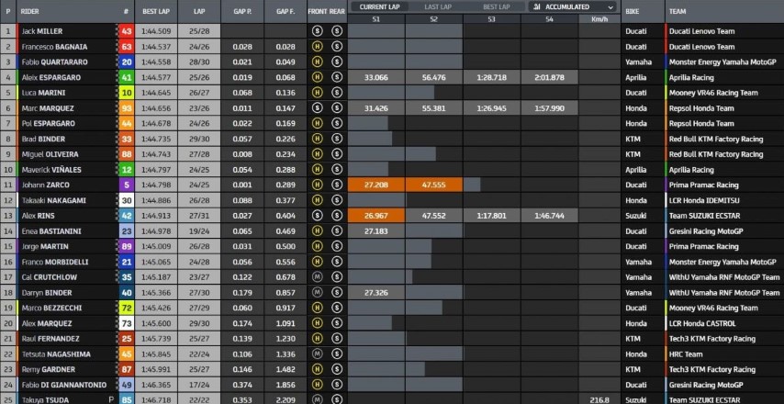Select rider name Francesco BAGNAIA

tap(54, 47)
